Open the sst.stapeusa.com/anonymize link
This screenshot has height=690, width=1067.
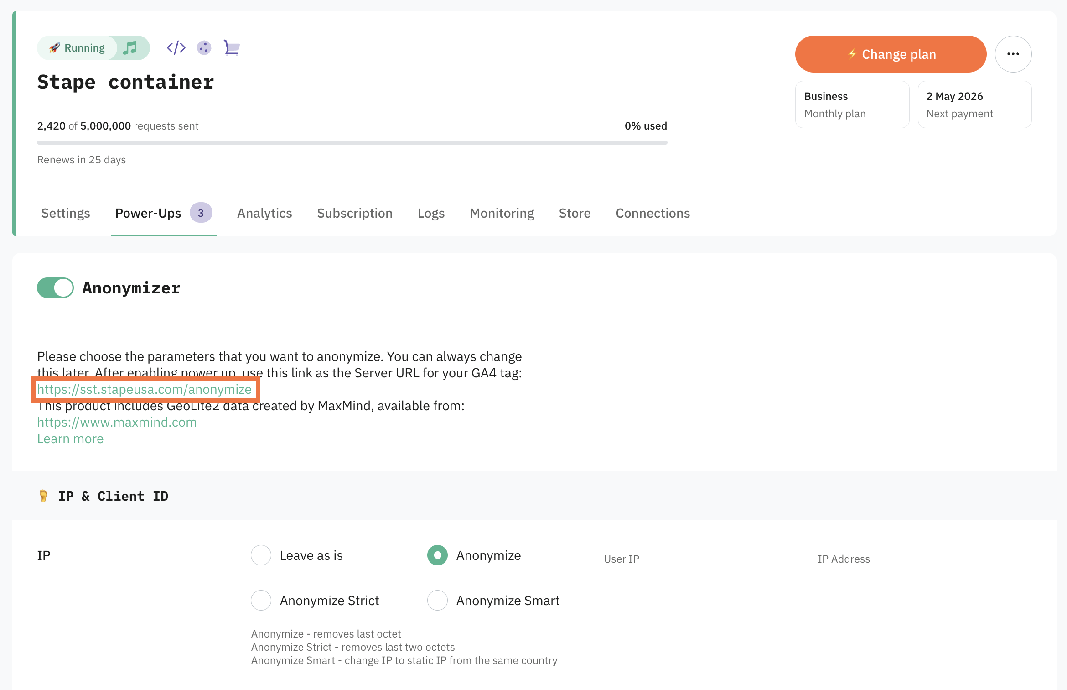click(145, 389)
